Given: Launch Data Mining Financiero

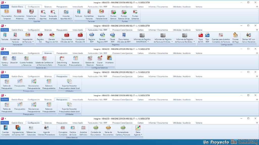Looking at the screenshot, I should coord(62,61).
